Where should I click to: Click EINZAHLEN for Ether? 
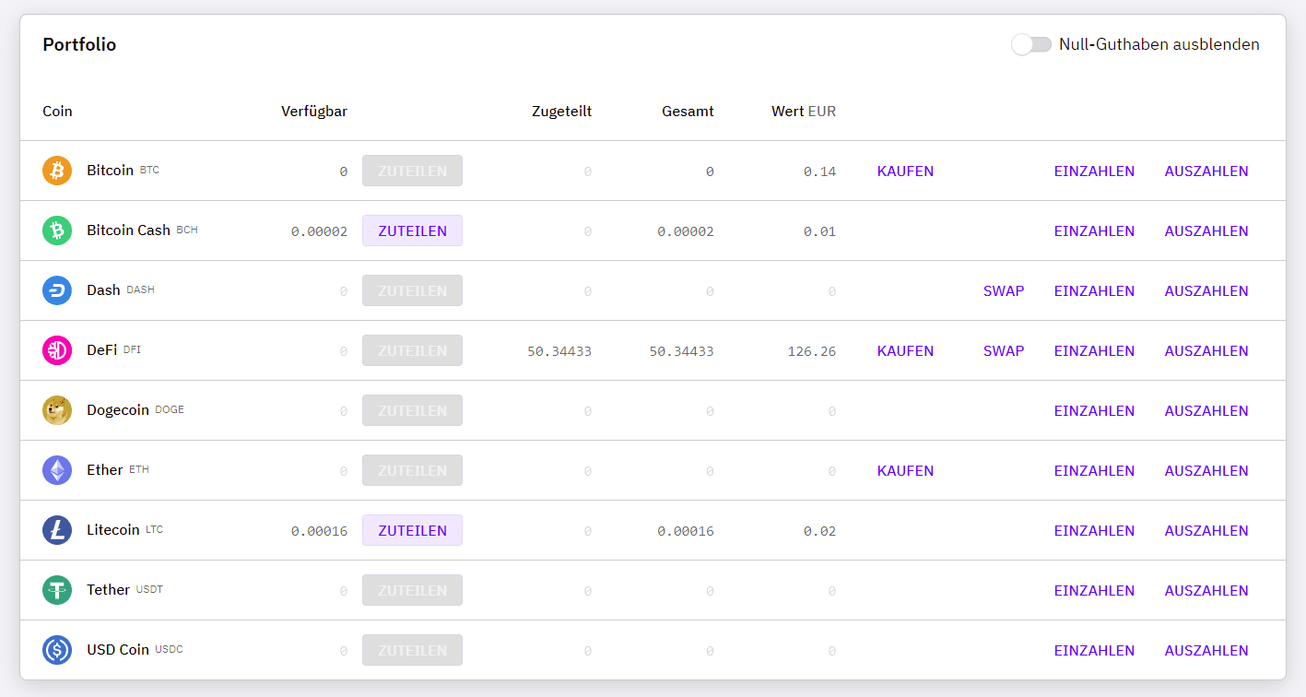pos(1094,471)
